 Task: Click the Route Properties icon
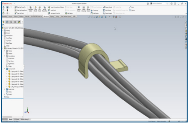(x=44, y=9)
